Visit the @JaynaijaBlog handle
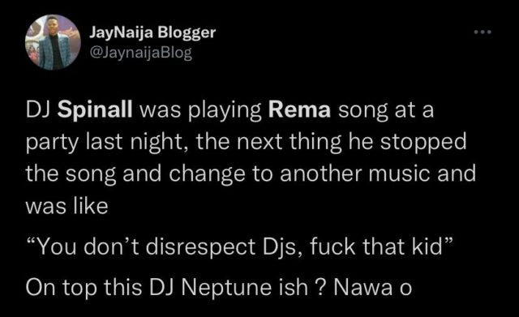The image size is (519, 317). (x=140, y=53)
